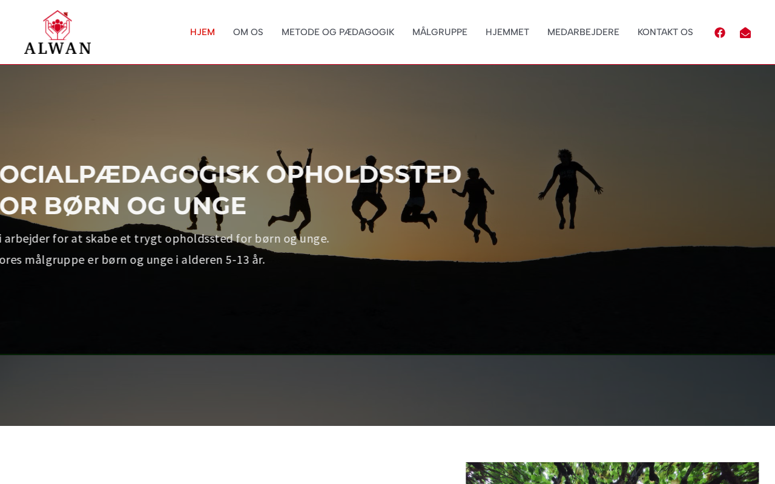Viewport: 775px width, 484px height.
Task: Click the house-and-hands logo emblem
Action: (57, 25)
